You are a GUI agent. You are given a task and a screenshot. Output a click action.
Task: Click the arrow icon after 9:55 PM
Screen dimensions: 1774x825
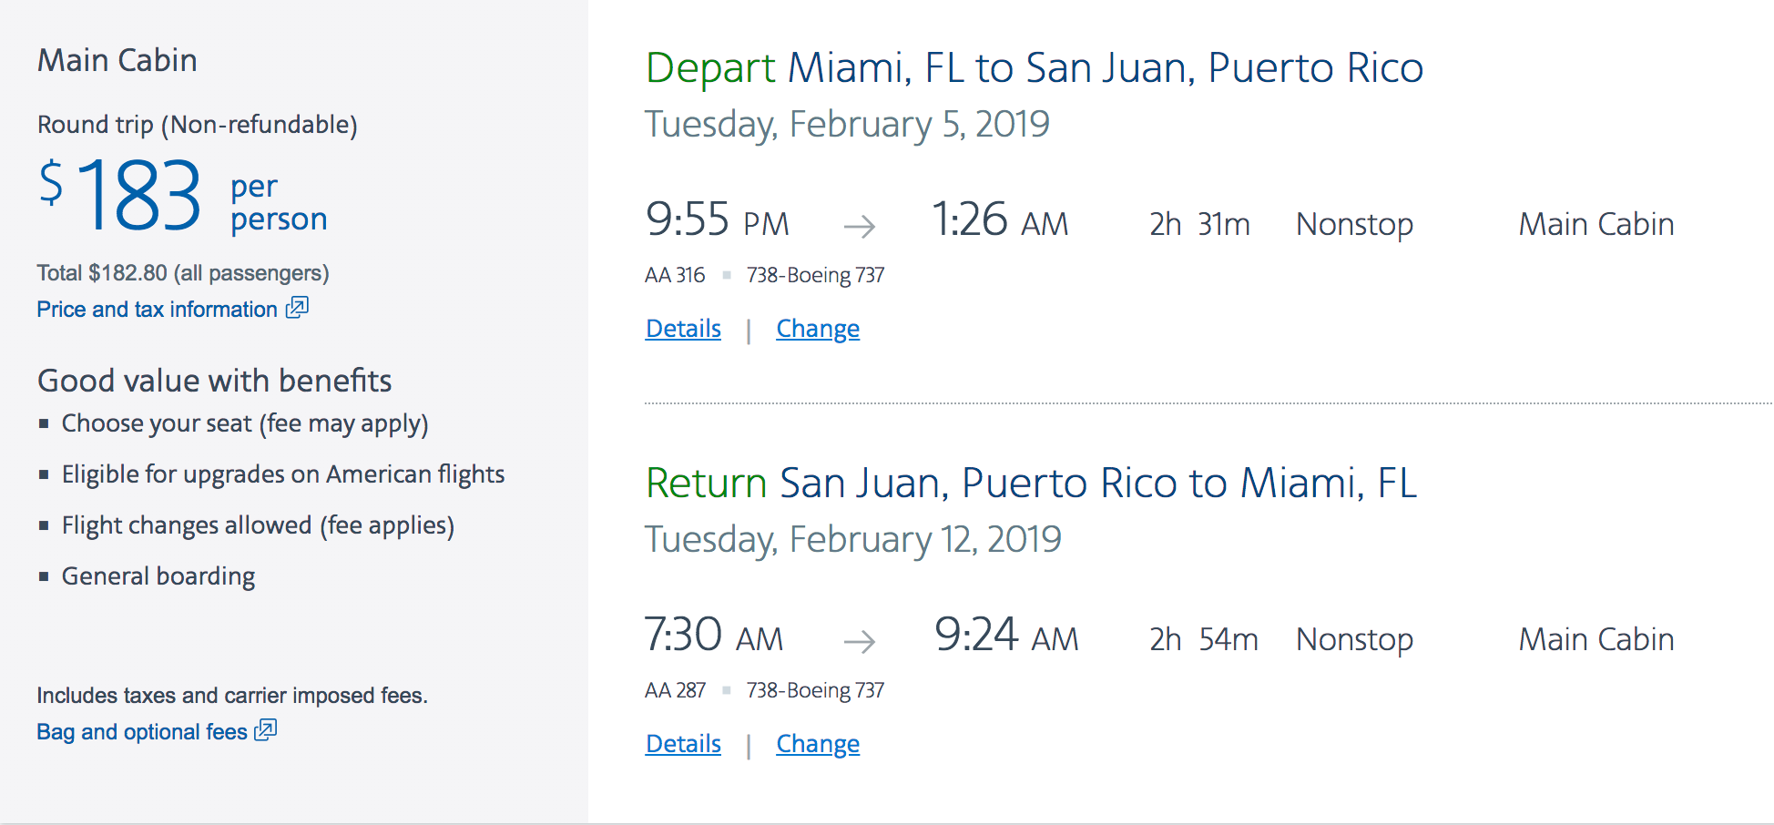860,226
